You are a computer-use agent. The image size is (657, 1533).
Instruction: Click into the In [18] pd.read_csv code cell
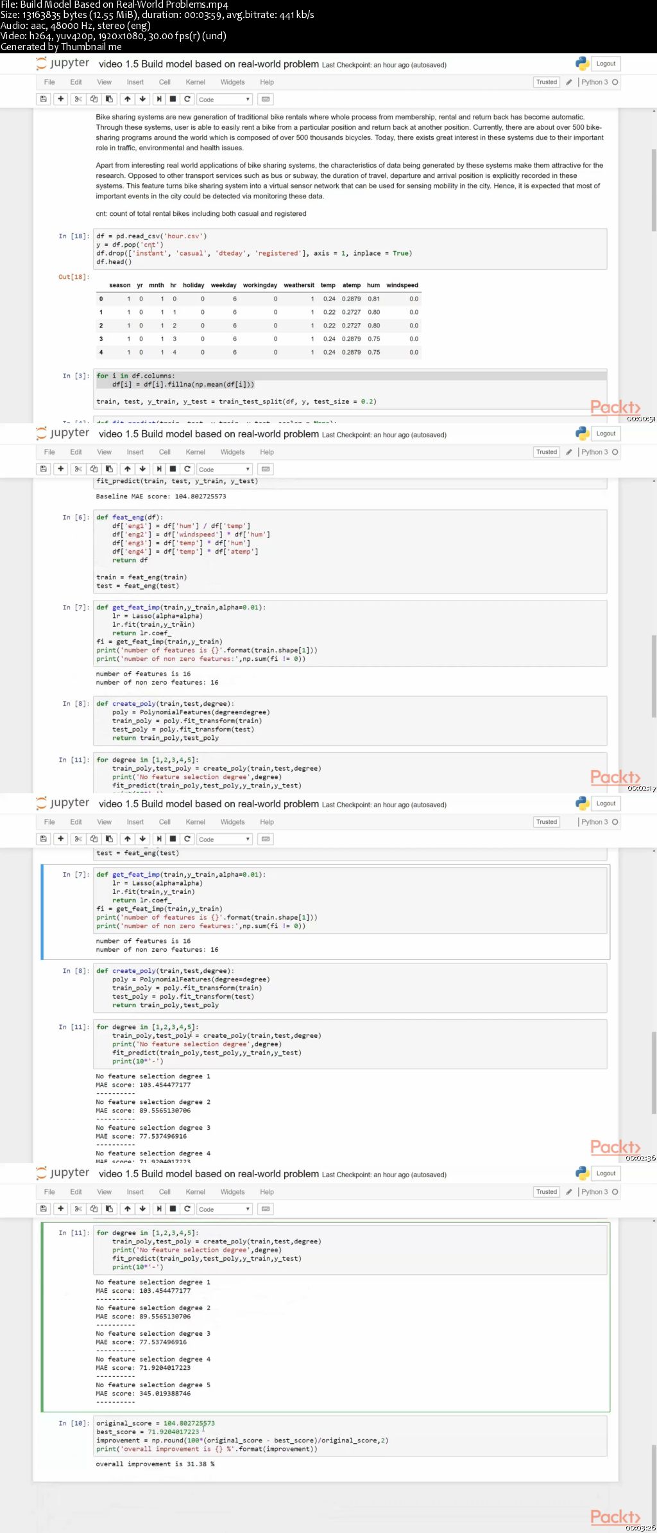click(x=350, y=249)
